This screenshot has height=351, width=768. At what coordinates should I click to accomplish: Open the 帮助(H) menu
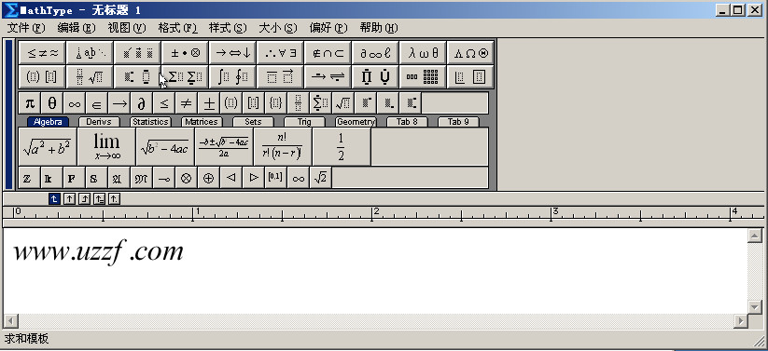click(x=379, y=28)
